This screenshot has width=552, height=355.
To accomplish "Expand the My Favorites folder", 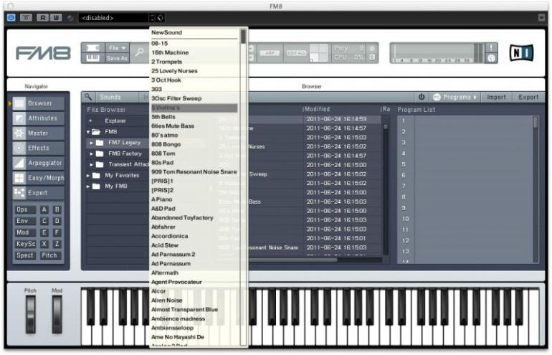I will click(88, 176).
